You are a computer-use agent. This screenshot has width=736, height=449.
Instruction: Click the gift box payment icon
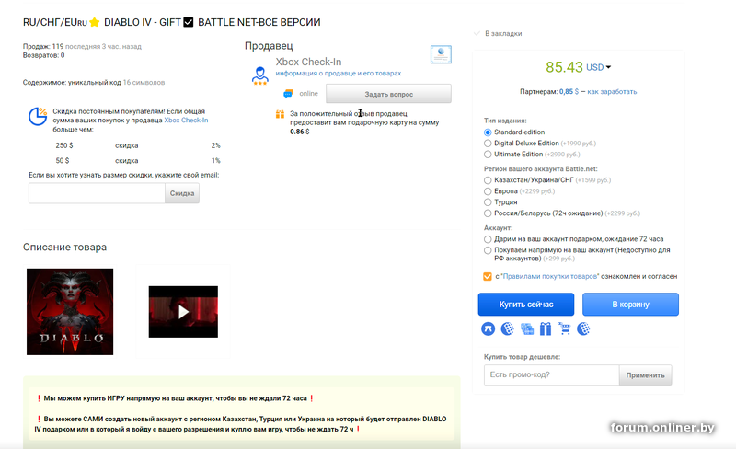pos(545,328)
